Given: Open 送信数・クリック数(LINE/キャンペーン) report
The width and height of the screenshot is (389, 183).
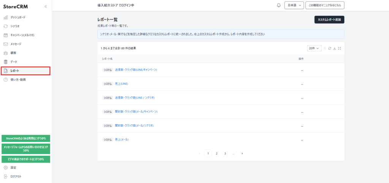Looking at the screenshot, I should click(x=136, y=70).
